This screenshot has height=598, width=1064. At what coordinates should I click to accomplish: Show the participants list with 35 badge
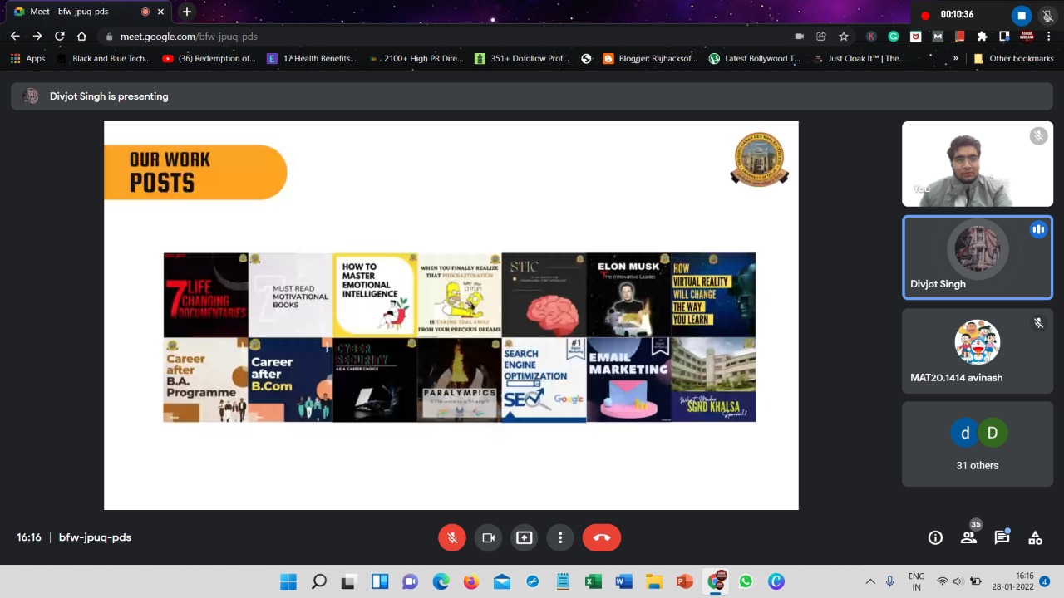coord(968,537)
